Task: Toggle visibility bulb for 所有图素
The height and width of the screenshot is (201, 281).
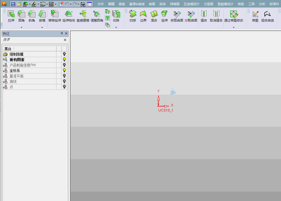Action: click(64, 59)
